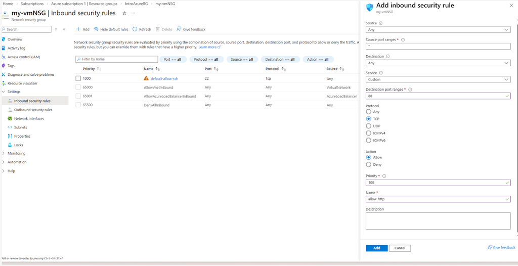Open Network interfaces sidebar icon
The image size is (518, 266).
(10, 118)
